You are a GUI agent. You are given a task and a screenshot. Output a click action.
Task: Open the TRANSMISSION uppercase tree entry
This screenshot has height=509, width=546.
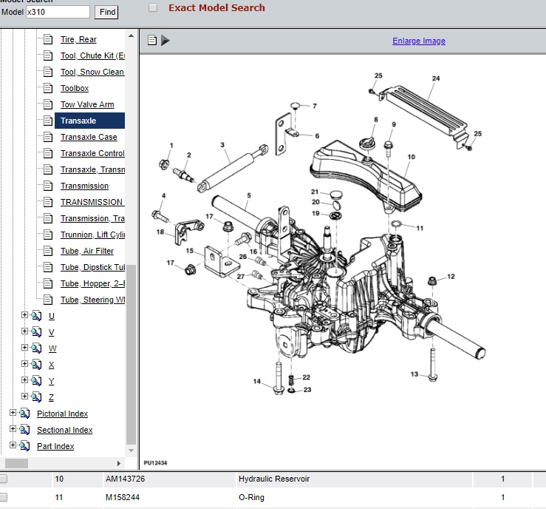(92, 202)
